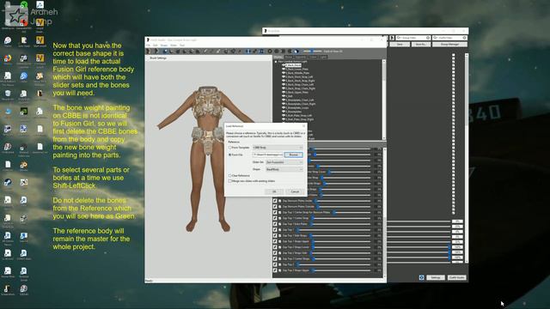Open the File menu in Outfit Studio

coord(148,45)
